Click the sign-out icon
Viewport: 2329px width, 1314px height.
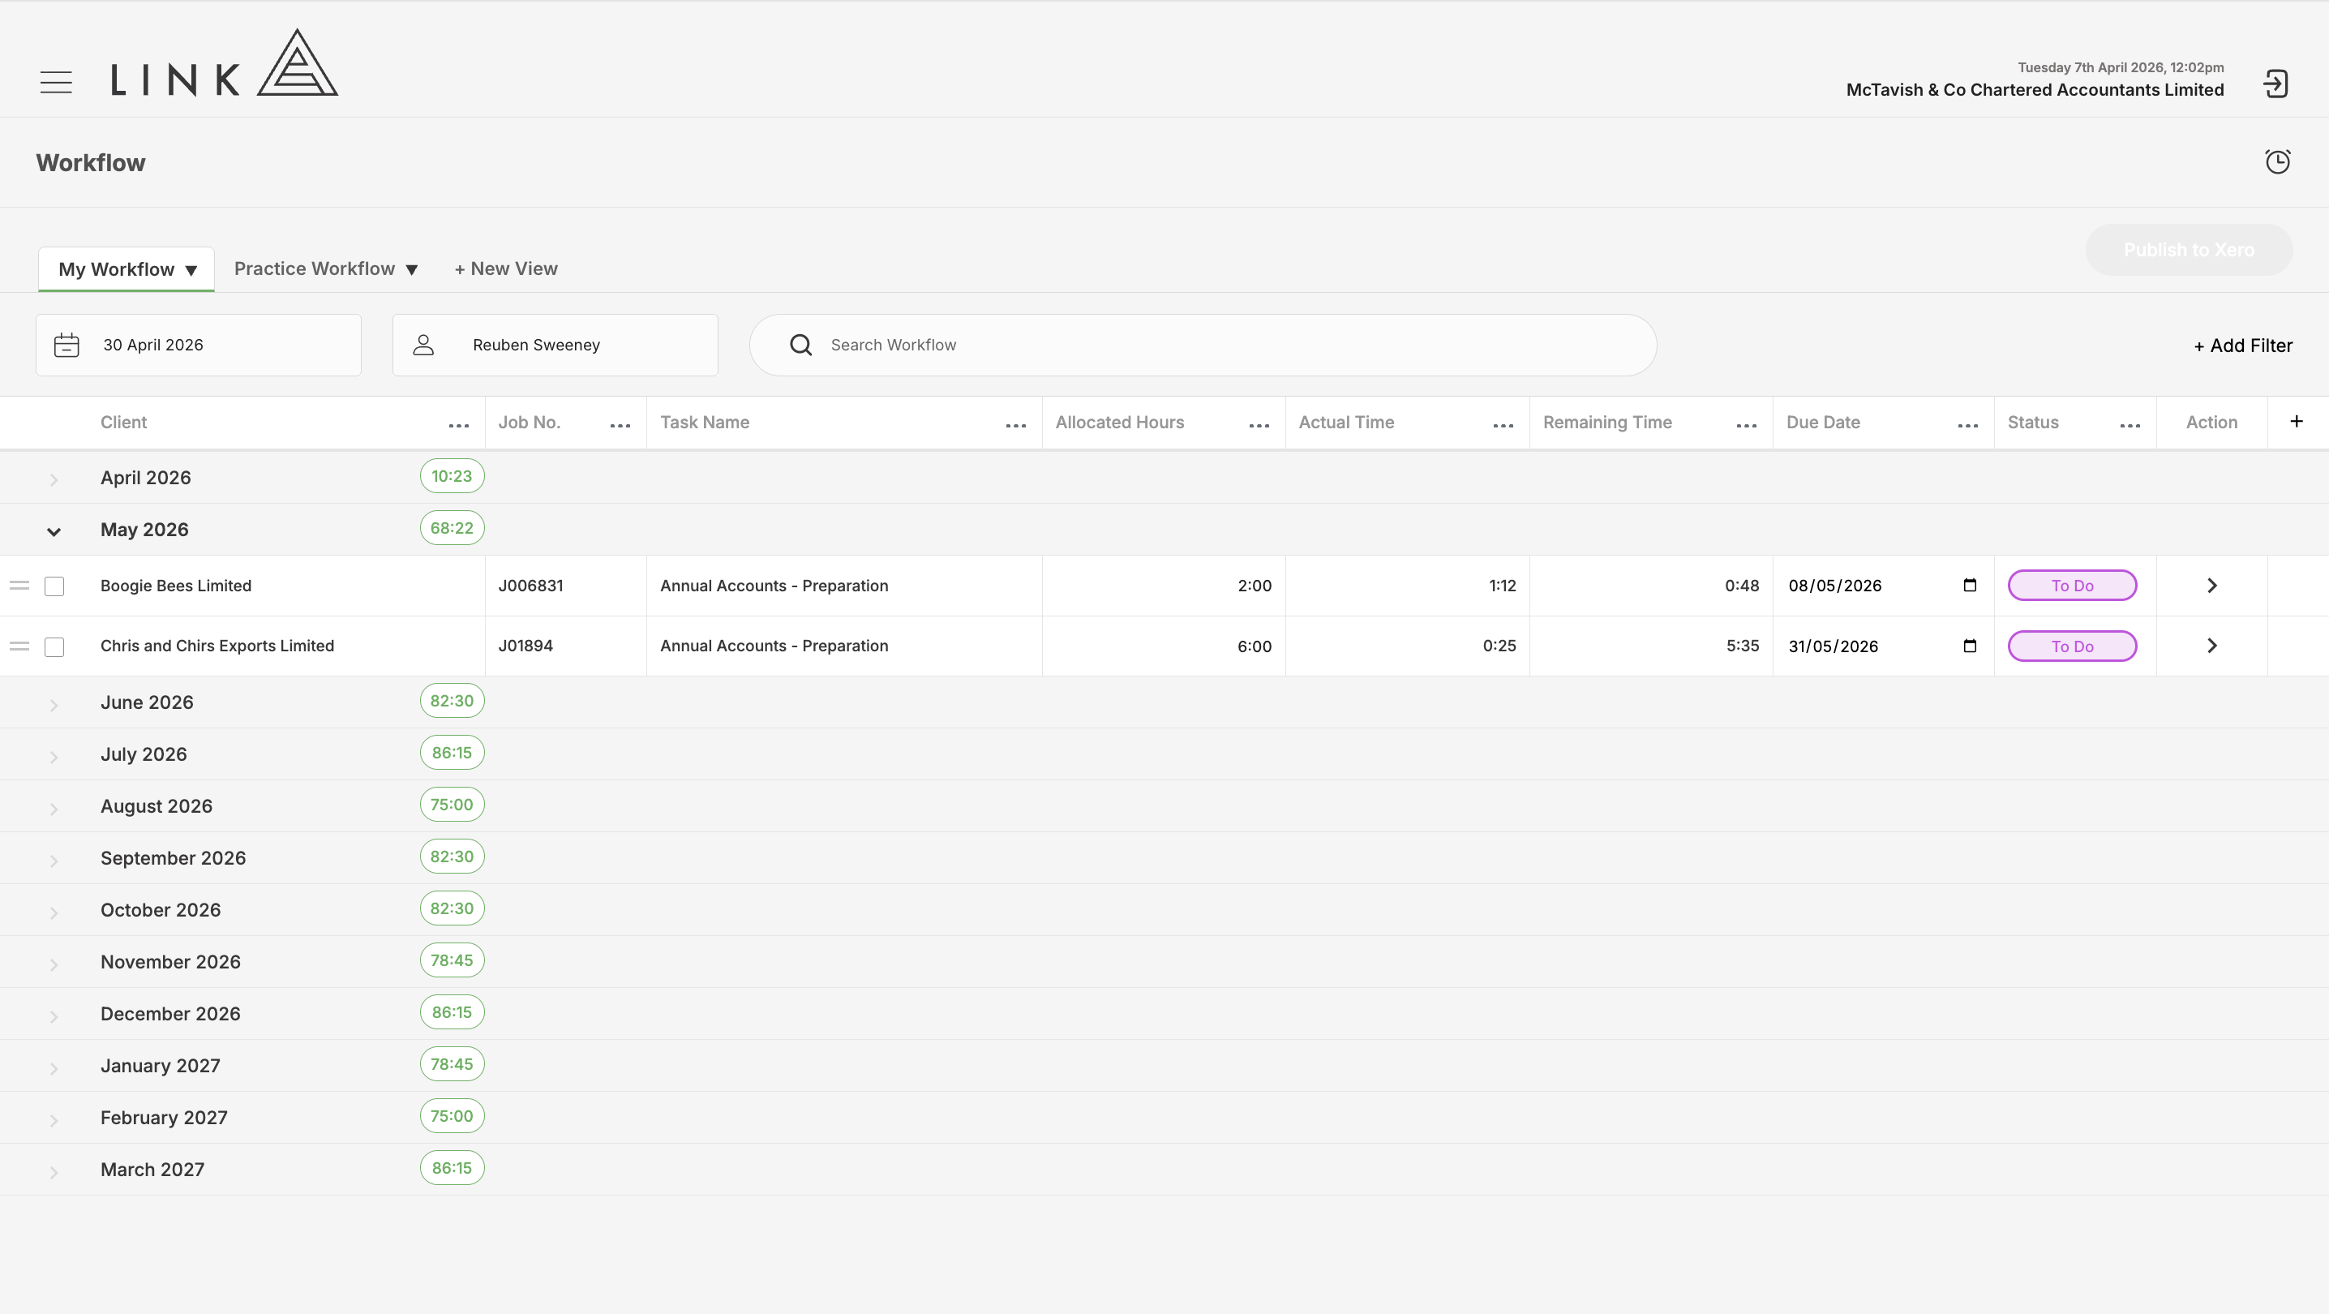pos(2275,84)
